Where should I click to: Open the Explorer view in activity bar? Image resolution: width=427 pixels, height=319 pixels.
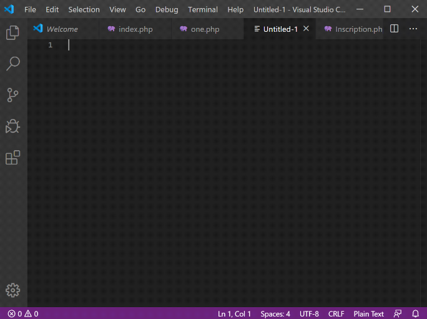click(x=12, y=33)
